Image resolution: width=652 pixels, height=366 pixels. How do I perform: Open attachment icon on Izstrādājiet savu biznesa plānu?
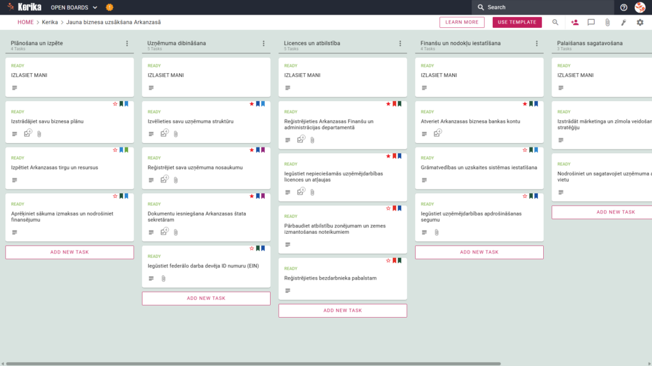pos(39,134)
